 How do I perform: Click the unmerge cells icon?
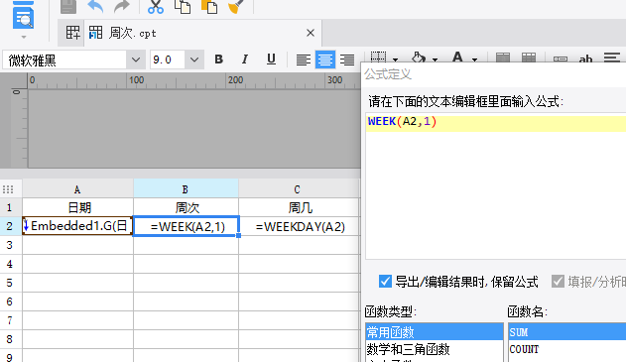(x=529, y=58)
